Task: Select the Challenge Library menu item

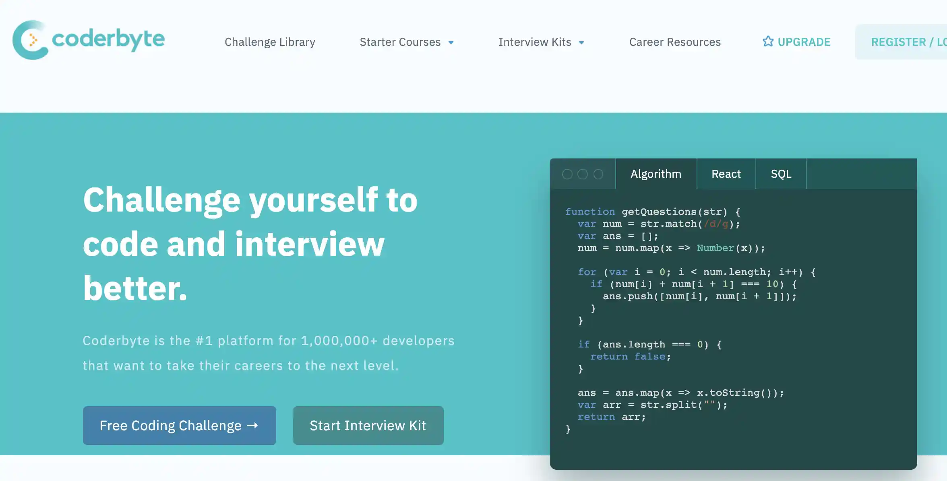Action: pyautogui.click(x=270, y=41)
